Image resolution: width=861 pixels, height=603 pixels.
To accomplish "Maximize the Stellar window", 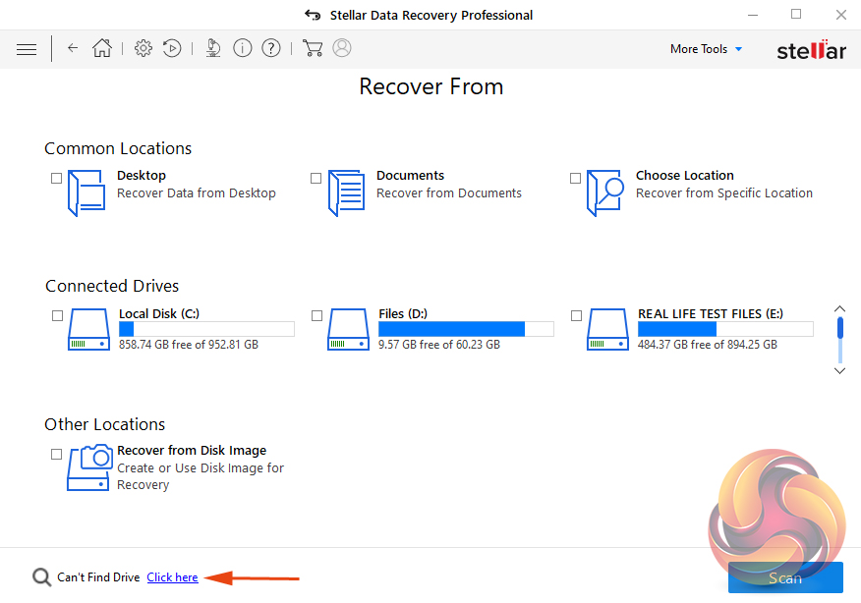I will pos(796,15).
